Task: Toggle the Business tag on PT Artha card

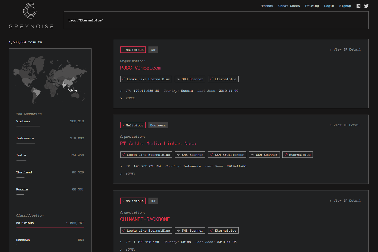Action: pyautogui.click(x=158, y=125)
